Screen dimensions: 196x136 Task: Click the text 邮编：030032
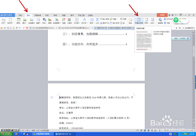[66, 123]
